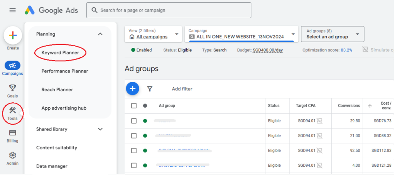Select Performance Planner menu item
This screenshot has height=176, width=395.
click(x=65, y=71)
